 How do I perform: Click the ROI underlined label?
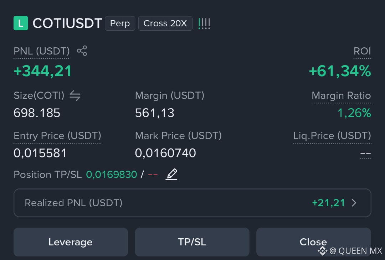362,51
